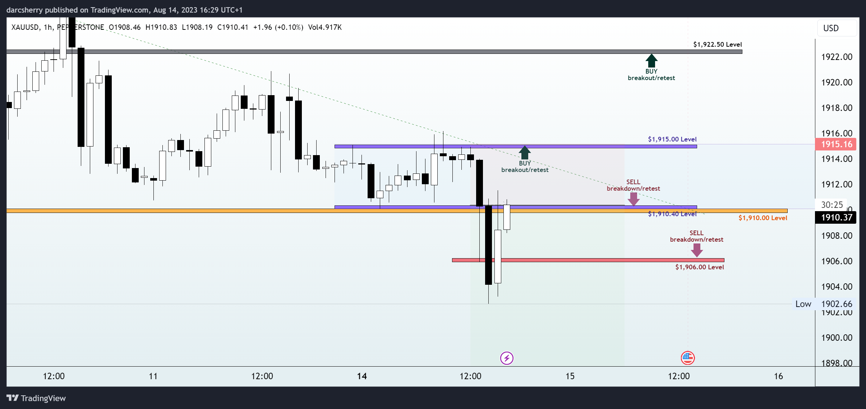
Task: Click the '$1,906.00 Level' text label
Action: (700, 267)
